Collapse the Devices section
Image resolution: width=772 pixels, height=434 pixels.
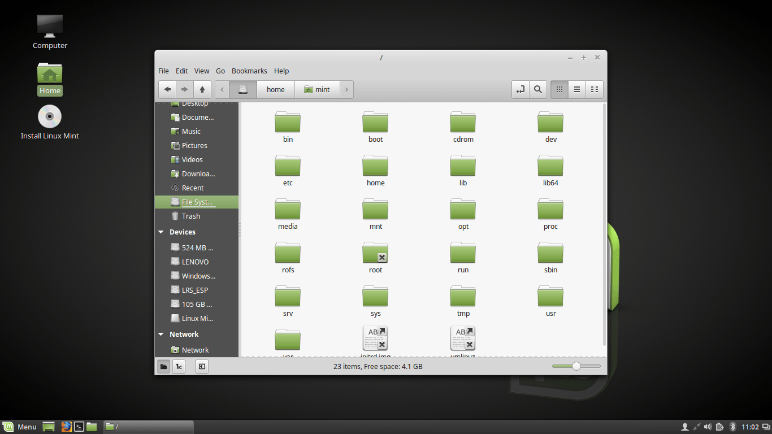click(x=161, y=232)
